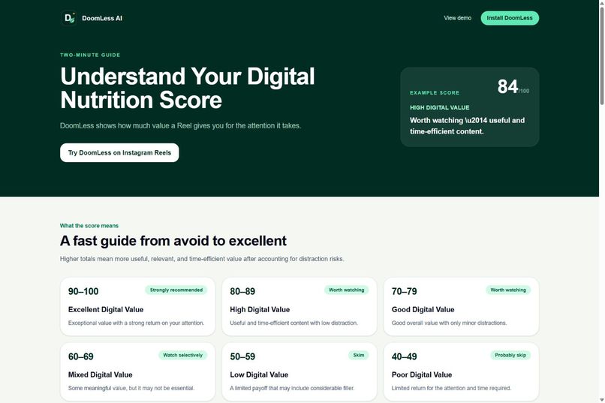Viewport: 605px width, 403px height.
Task: Click the Install DoomLess button
Action: [x=510, y=18]
